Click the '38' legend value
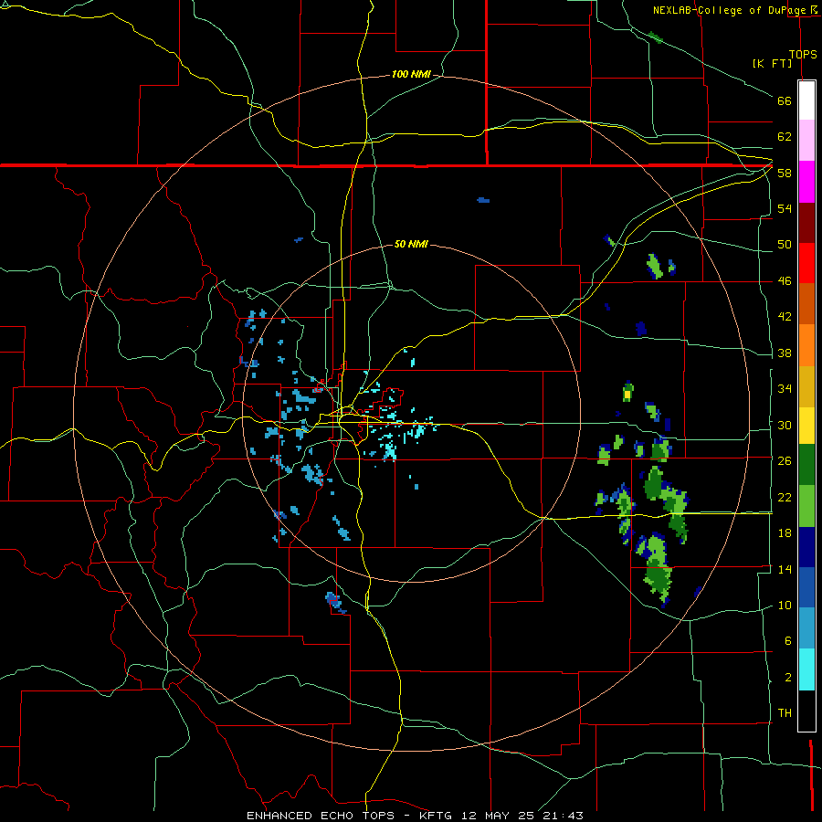 point(785,353)
